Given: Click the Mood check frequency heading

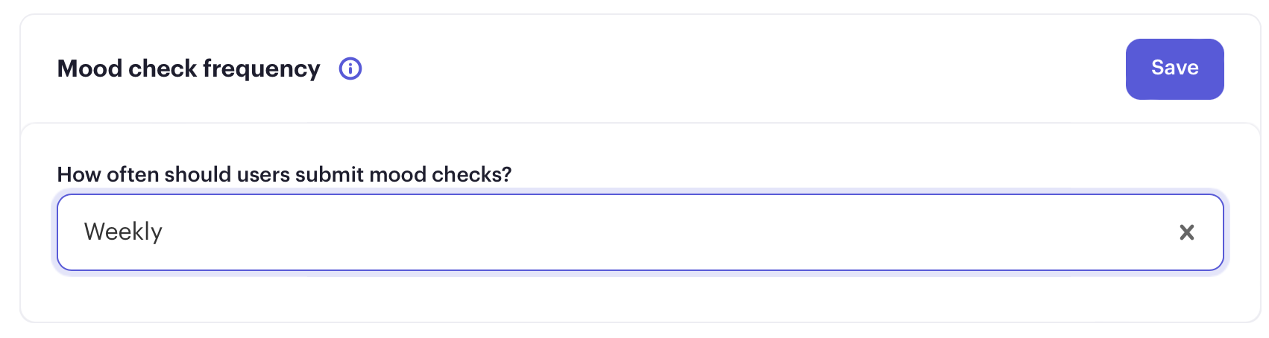Looking at the screenshot, I should click(189, 68).
